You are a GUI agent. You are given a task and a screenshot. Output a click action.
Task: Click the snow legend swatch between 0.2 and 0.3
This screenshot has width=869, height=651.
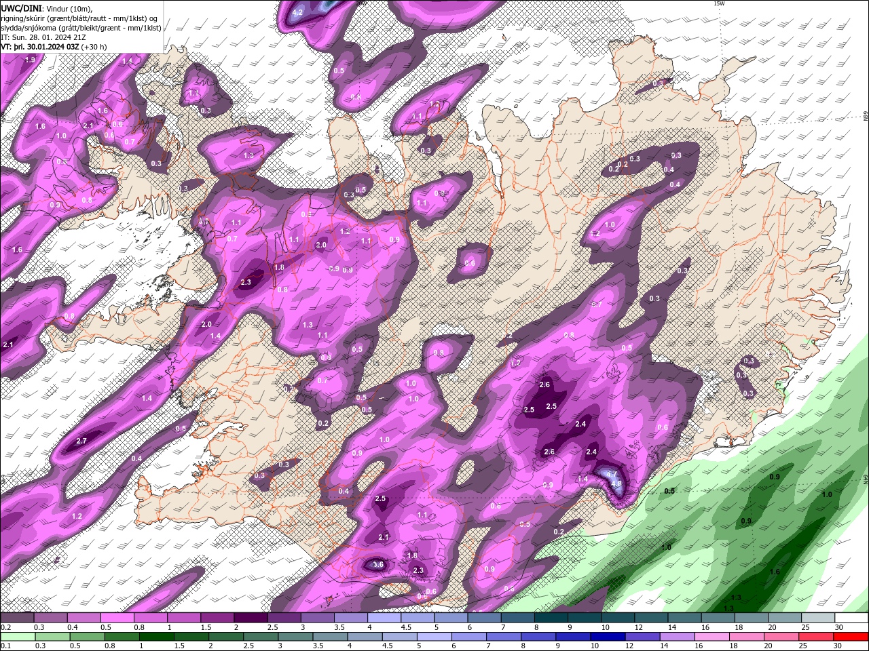[x=17, y=618]
